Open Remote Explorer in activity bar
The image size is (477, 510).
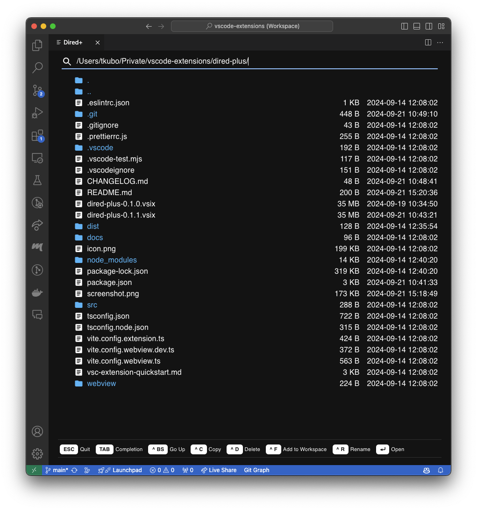[x=37, y=158]
